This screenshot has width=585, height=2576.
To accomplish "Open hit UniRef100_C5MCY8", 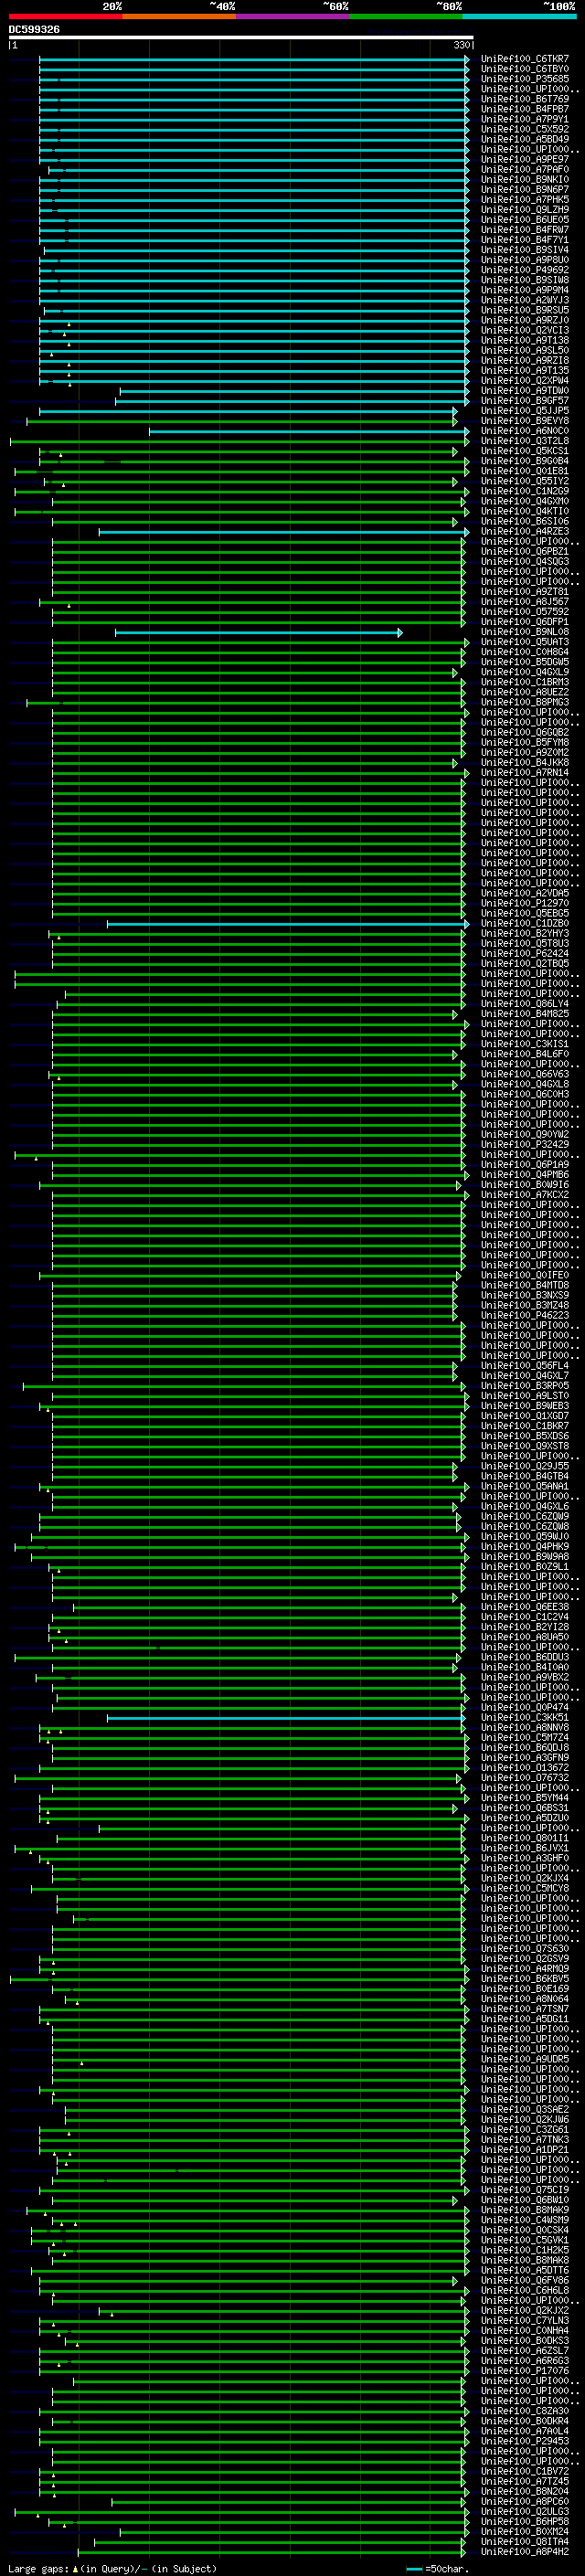I will click(525, 1888).
